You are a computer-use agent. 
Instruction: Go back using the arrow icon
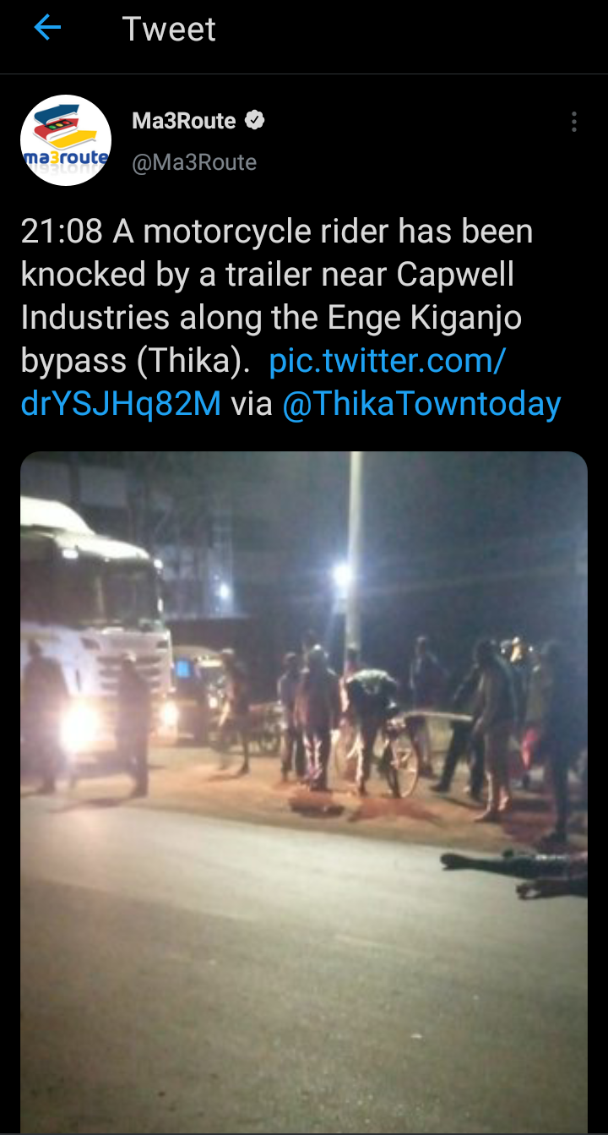47,29
